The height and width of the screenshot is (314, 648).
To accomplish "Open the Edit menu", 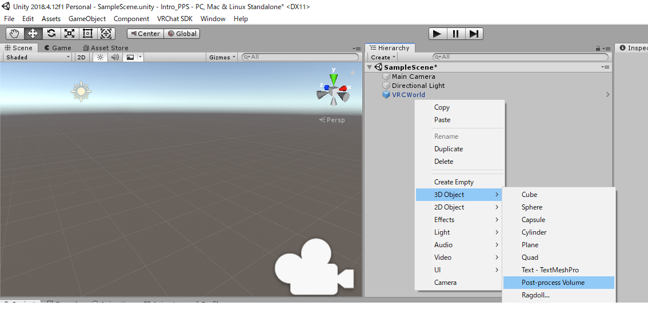I will coord(28,19).
